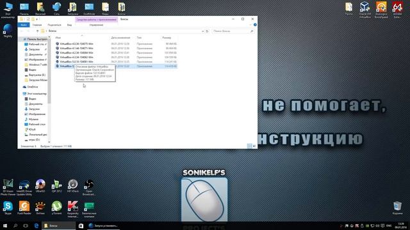Select the Control Panel desktop icon

tap(24, 8)
